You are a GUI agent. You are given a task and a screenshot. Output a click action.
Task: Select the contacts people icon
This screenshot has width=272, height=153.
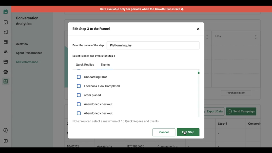(x=6, y=52)
